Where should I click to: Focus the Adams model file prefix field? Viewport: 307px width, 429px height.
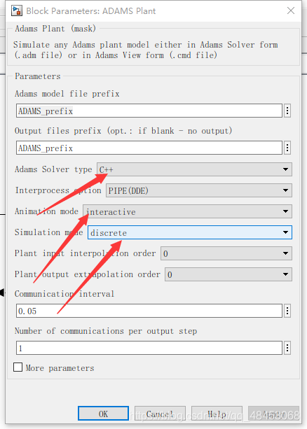(149, 111)
